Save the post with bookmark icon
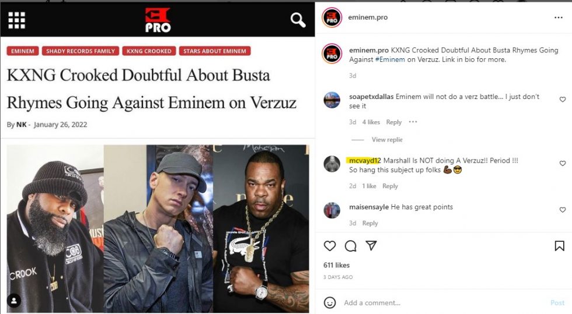Viewport: 572px width, 314px height. click(x=559, y=246)
